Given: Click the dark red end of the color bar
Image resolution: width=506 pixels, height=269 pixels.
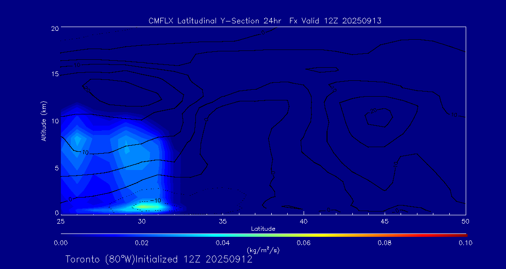Looking at the screenshot, I should tap(462, 235).
